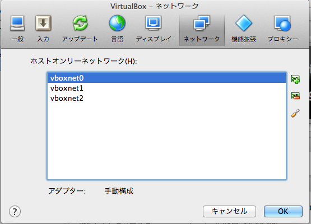Click the 手動構成 adapter value text
Image resolution: width=311 pixels, height=224 pixels.
(x=119, y=191)
